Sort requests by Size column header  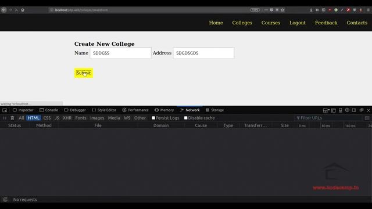tap(284, 125)
